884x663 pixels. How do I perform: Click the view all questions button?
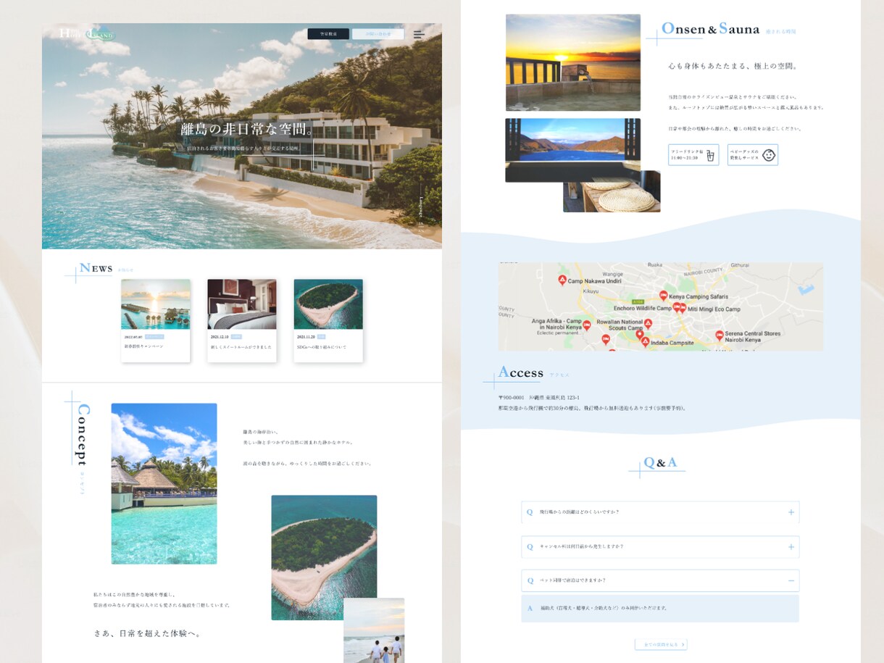(661, 644)
